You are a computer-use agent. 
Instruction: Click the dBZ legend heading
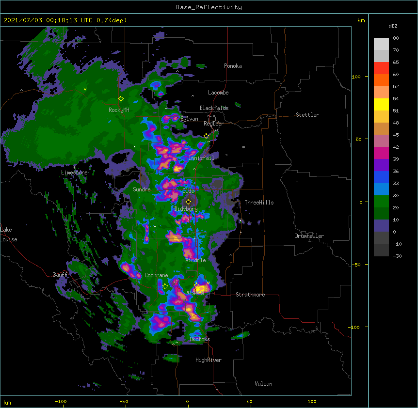(393, 26)
